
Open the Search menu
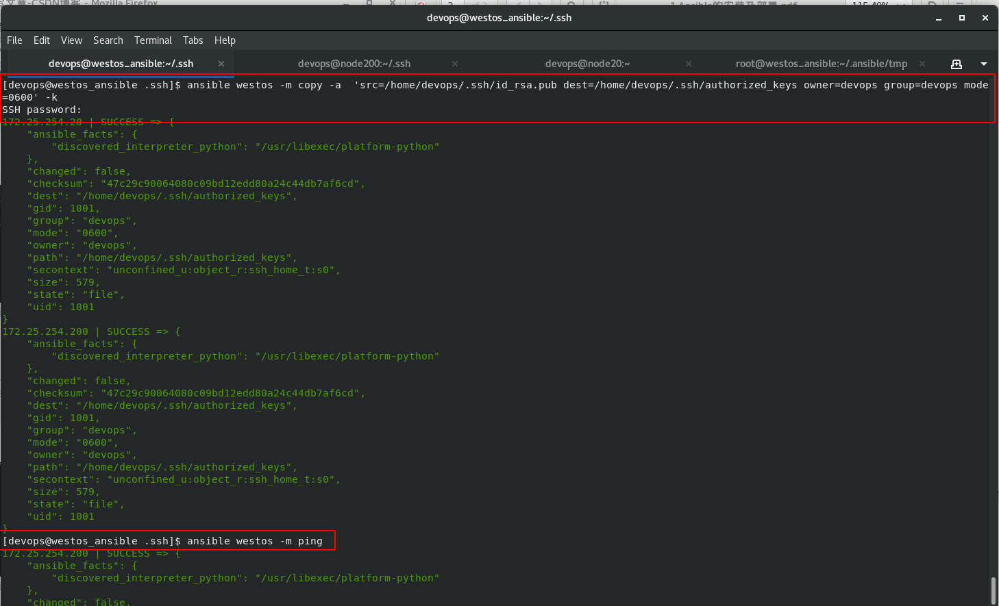[x=108, y=40]
